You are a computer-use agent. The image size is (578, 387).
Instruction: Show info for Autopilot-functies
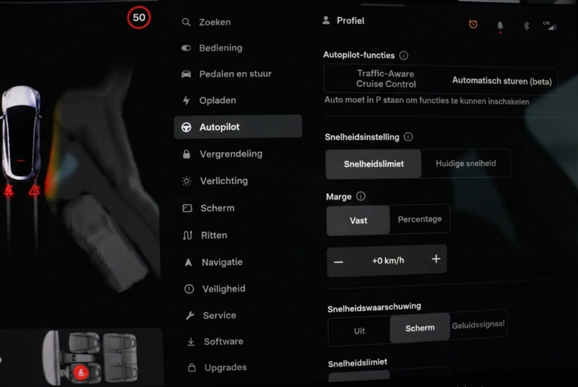coord(404,56)
